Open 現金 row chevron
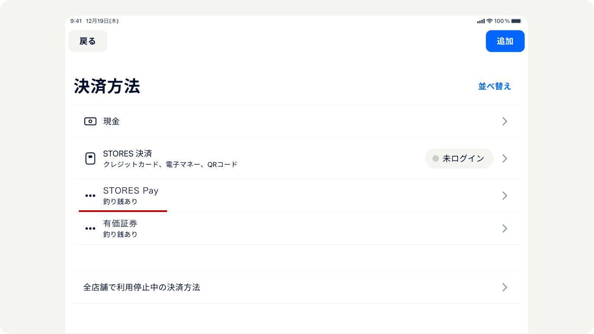The image size is (594, 334). 504,121
